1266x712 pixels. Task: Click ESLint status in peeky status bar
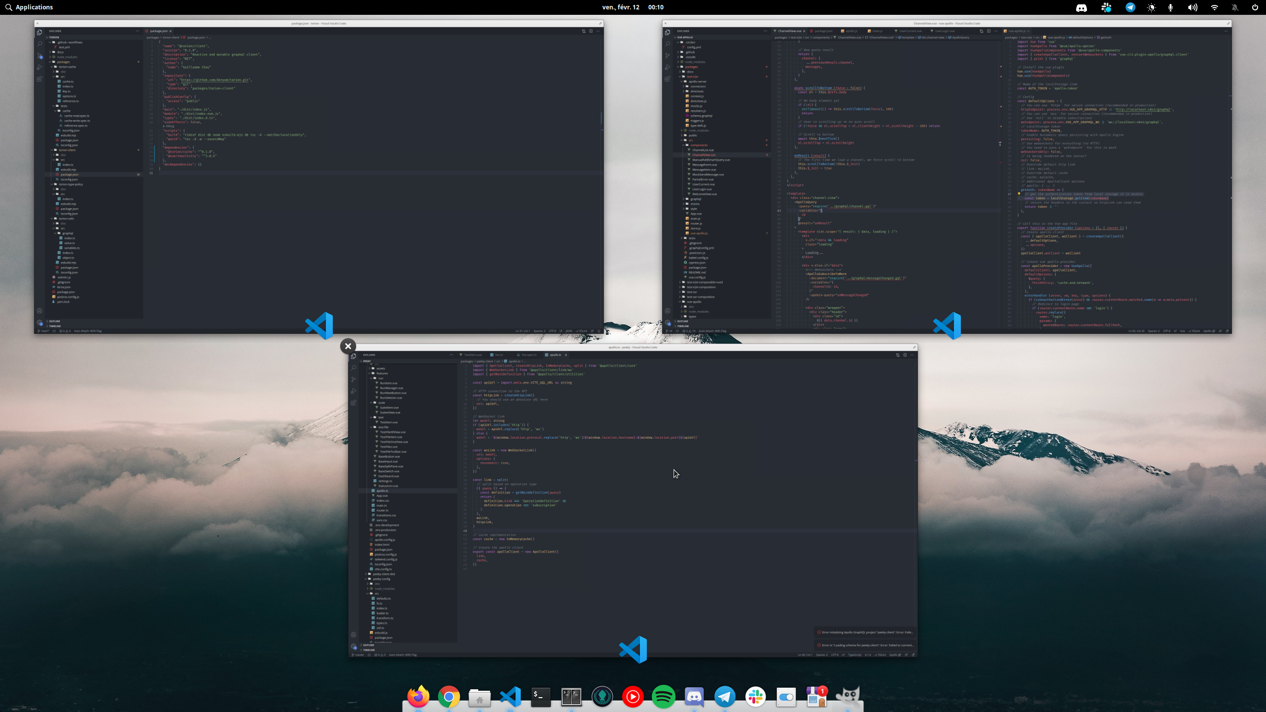click(881, 655)
